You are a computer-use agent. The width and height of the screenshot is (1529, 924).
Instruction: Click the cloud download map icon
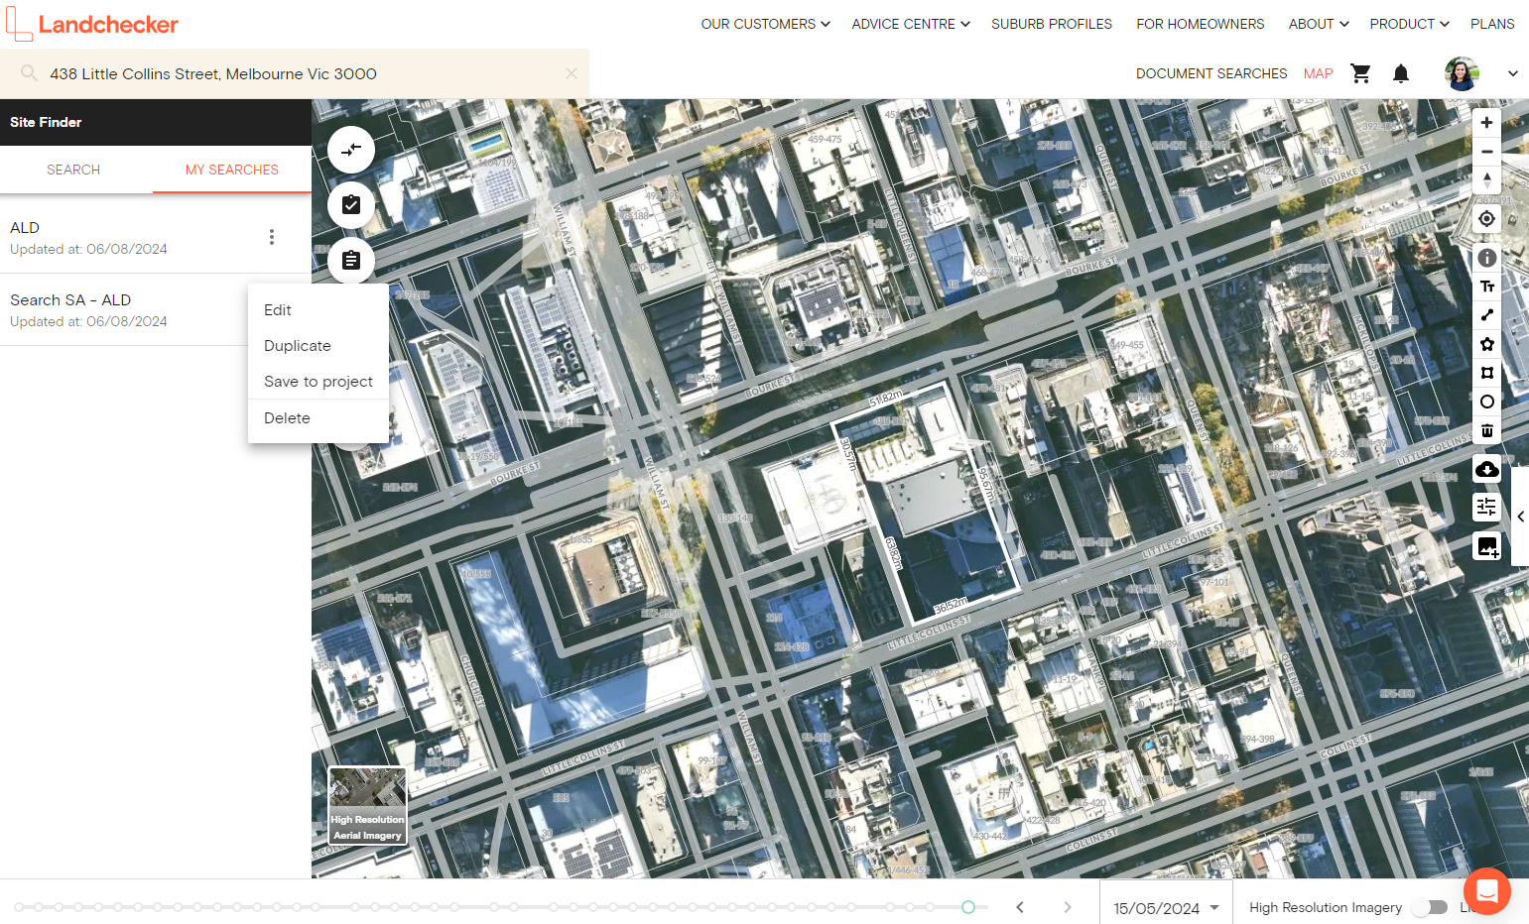coord(1486,469)
